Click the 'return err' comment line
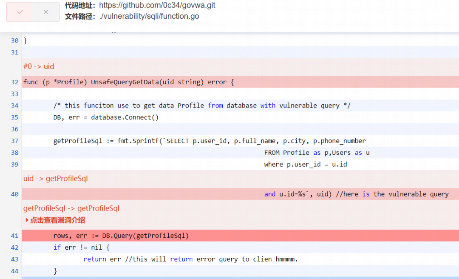This screenshot has height=279, width=459. pyautogui.click(x=240, y=259)
